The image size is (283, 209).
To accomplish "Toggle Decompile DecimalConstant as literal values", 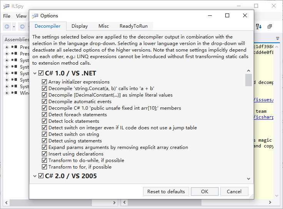I will (x=44, y=95).
